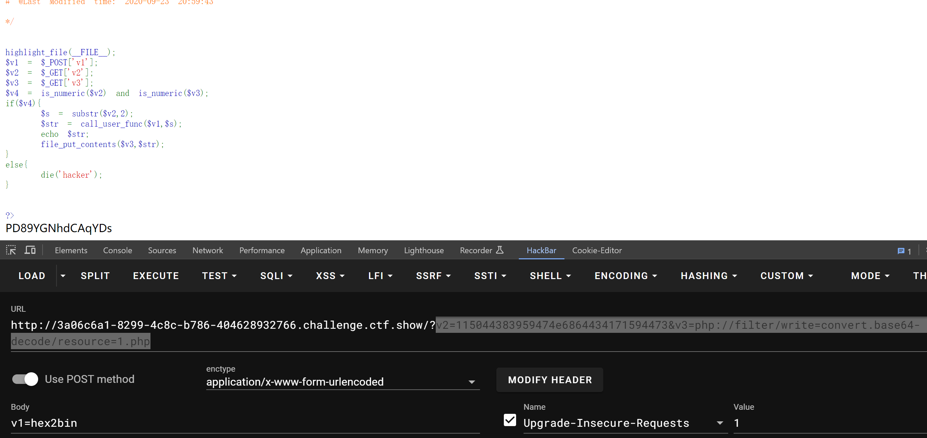Expand the arrow next to LOAD

point(63,276)
